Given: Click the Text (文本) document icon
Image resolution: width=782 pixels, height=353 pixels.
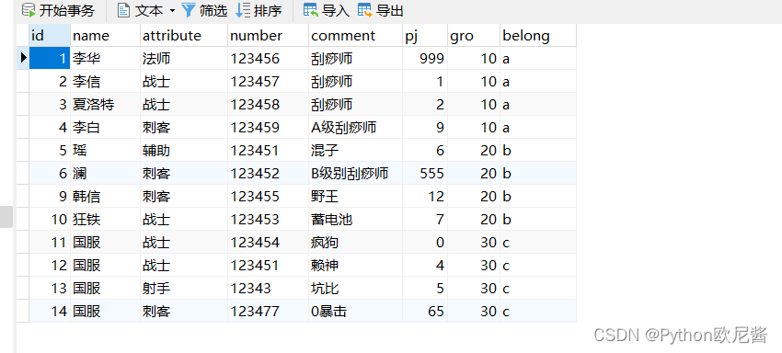Looking at the screenshot, I should 123,10.
